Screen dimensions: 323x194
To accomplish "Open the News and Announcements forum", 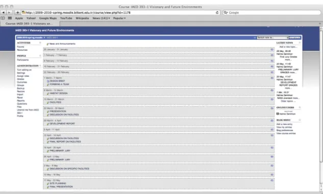I will tap(62, 44).
